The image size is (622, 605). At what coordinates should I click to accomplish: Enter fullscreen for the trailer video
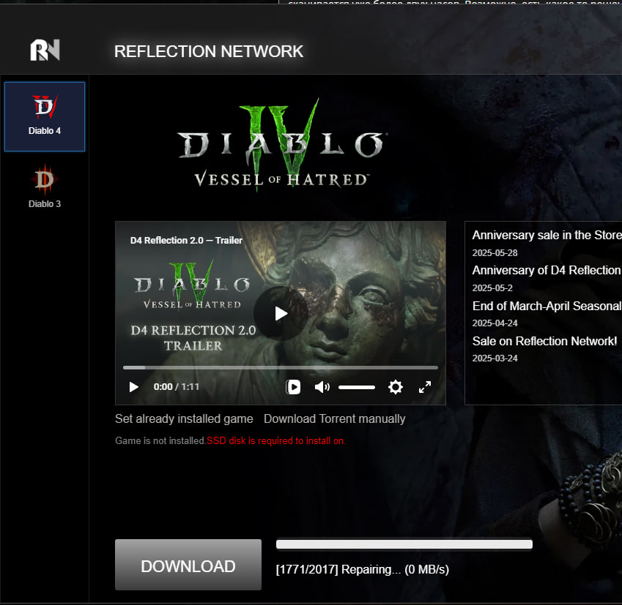pyautogui.click(x=425, y=387)
